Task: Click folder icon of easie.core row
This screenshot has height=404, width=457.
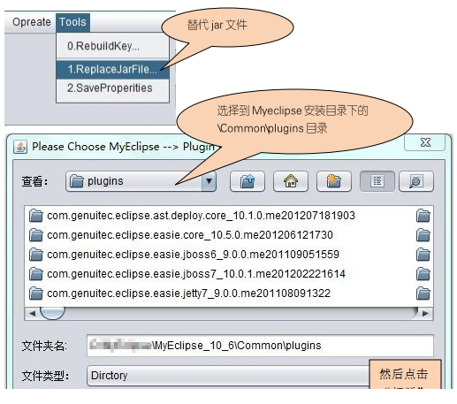Action: (x=36, y=235)
